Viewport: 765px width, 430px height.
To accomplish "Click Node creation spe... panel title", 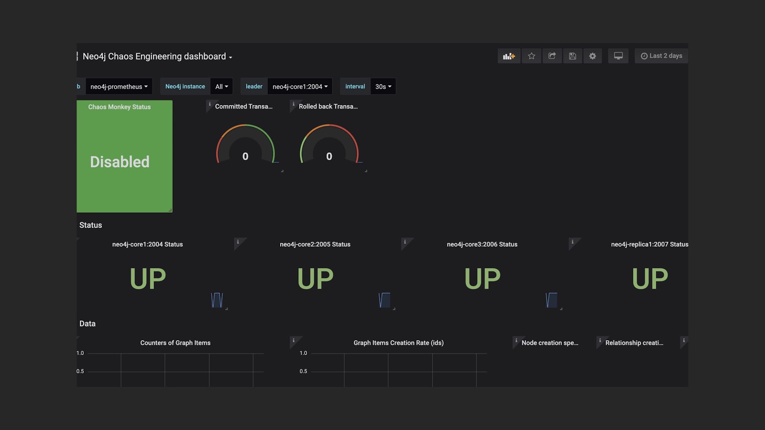I will coord(550,343).
